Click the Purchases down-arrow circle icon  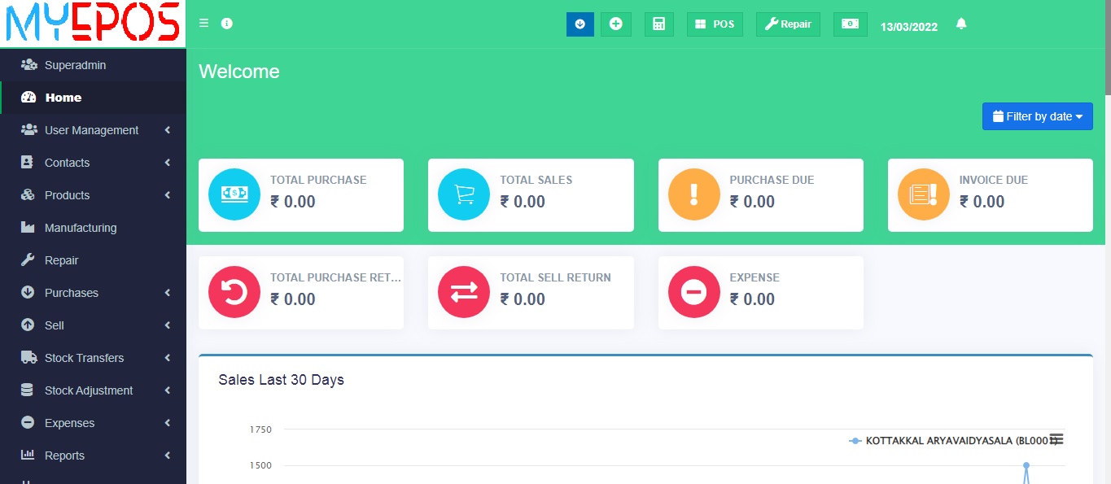(x=28, y=292)
